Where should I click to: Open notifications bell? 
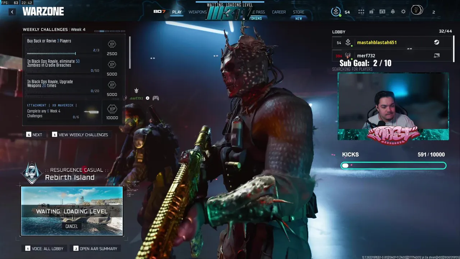(393, 12)
